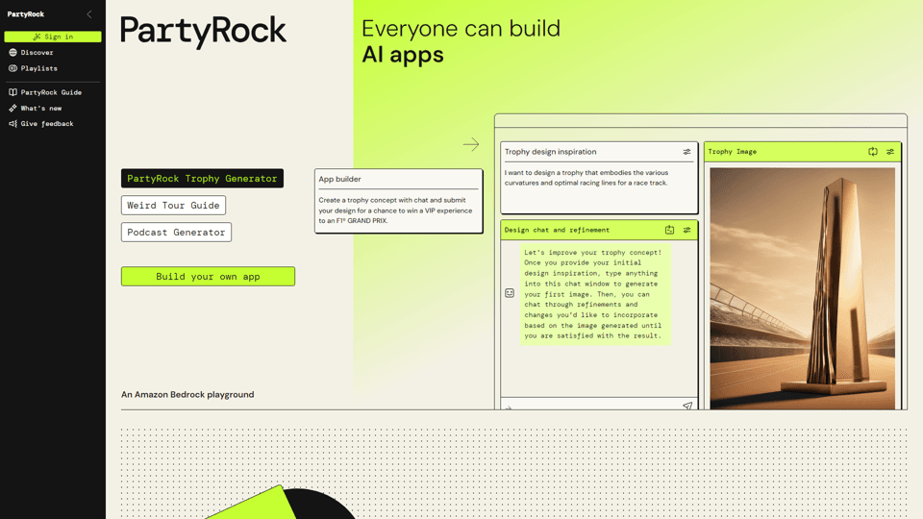The image size is (923, 519).
Task: Open Trophy Image widget settings sliders icon
Action: click(890, 152)
